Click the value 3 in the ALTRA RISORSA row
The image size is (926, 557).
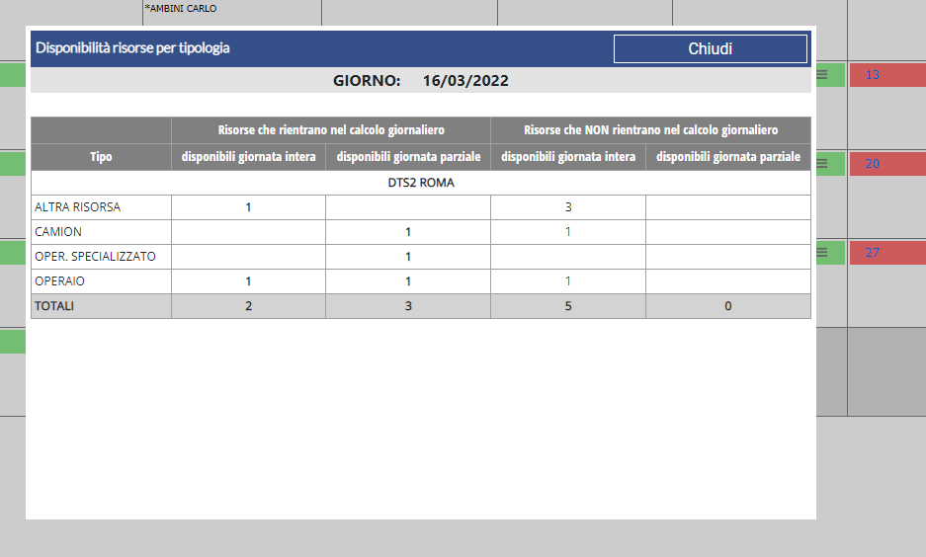(x=568, y=207)
